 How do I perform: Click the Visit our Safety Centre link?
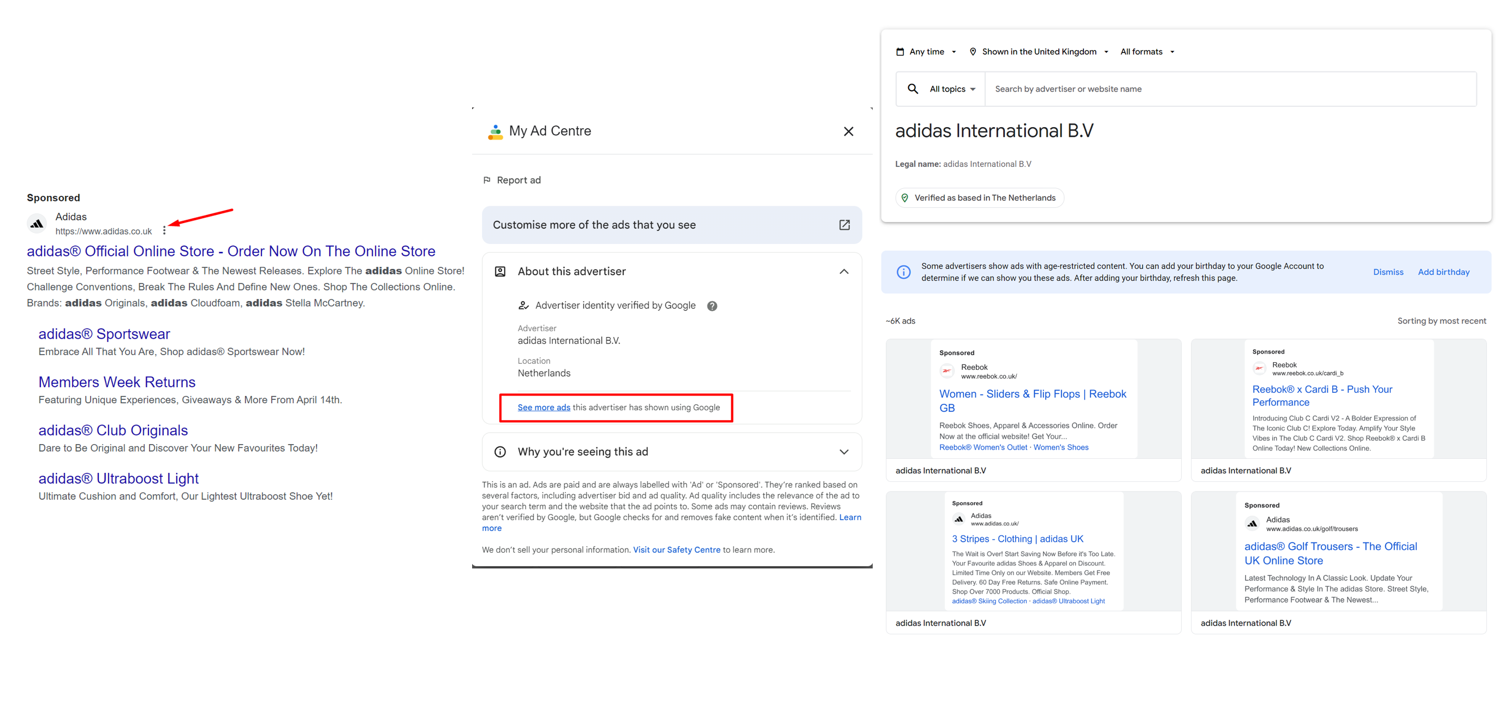point(676,550)
